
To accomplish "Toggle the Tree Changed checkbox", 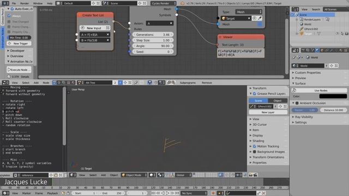I will (9, 22).
